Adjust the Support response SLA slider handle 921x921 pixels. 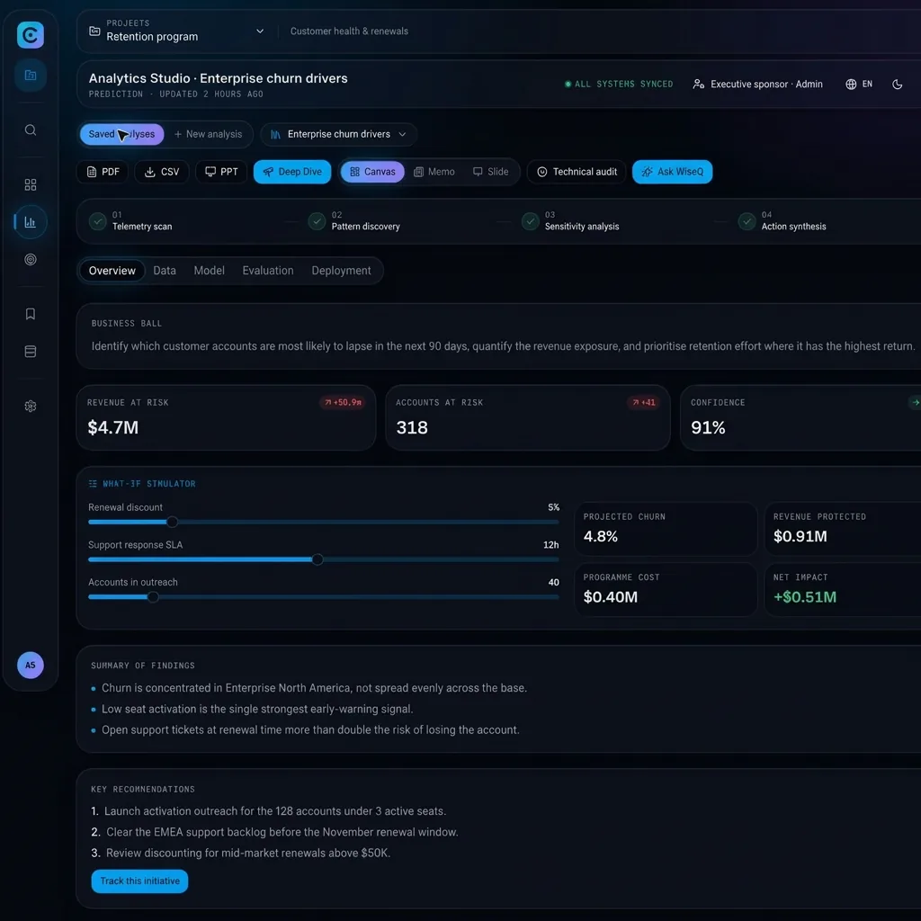pos(317,559)
